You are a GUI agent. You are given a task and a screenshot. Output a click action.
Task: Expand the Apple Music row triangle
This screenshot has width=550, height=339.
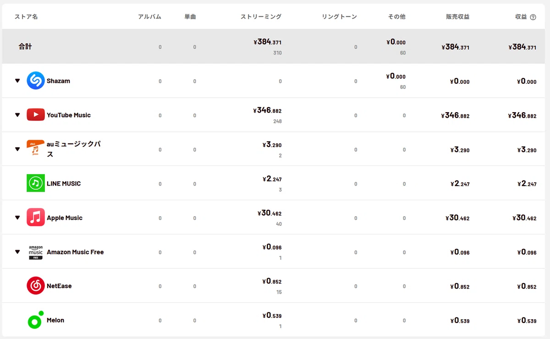coord(17,218)
